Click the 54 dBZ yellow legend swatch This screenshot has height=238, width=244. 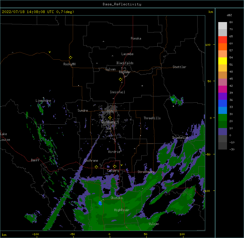point(222,61)
